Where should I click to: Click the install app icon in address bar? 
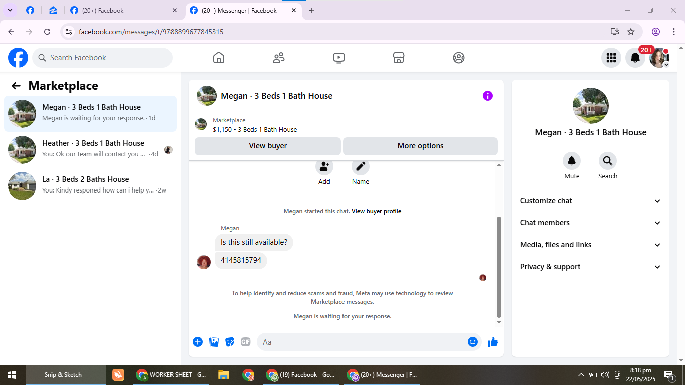click(x=615, y=32)
